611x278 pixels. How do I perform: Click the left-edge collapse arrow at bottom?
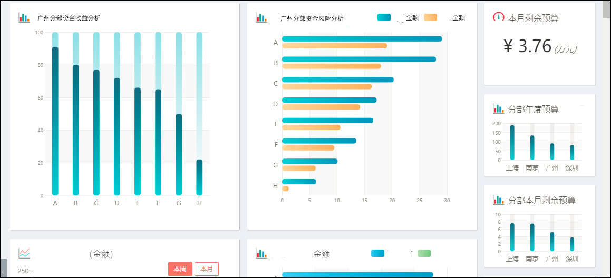[3, 271]
